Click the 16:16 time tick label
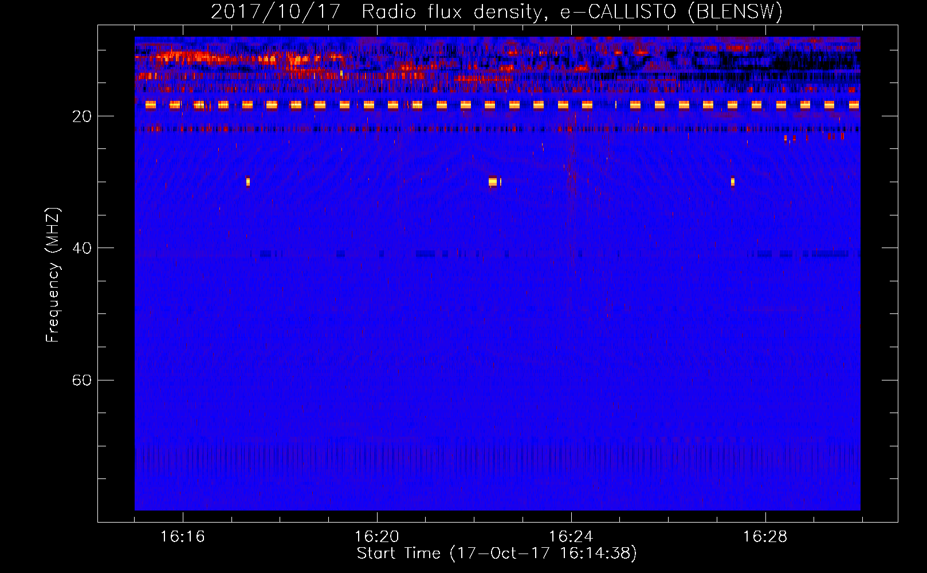The image size is (927, 573). pos(183,537)
